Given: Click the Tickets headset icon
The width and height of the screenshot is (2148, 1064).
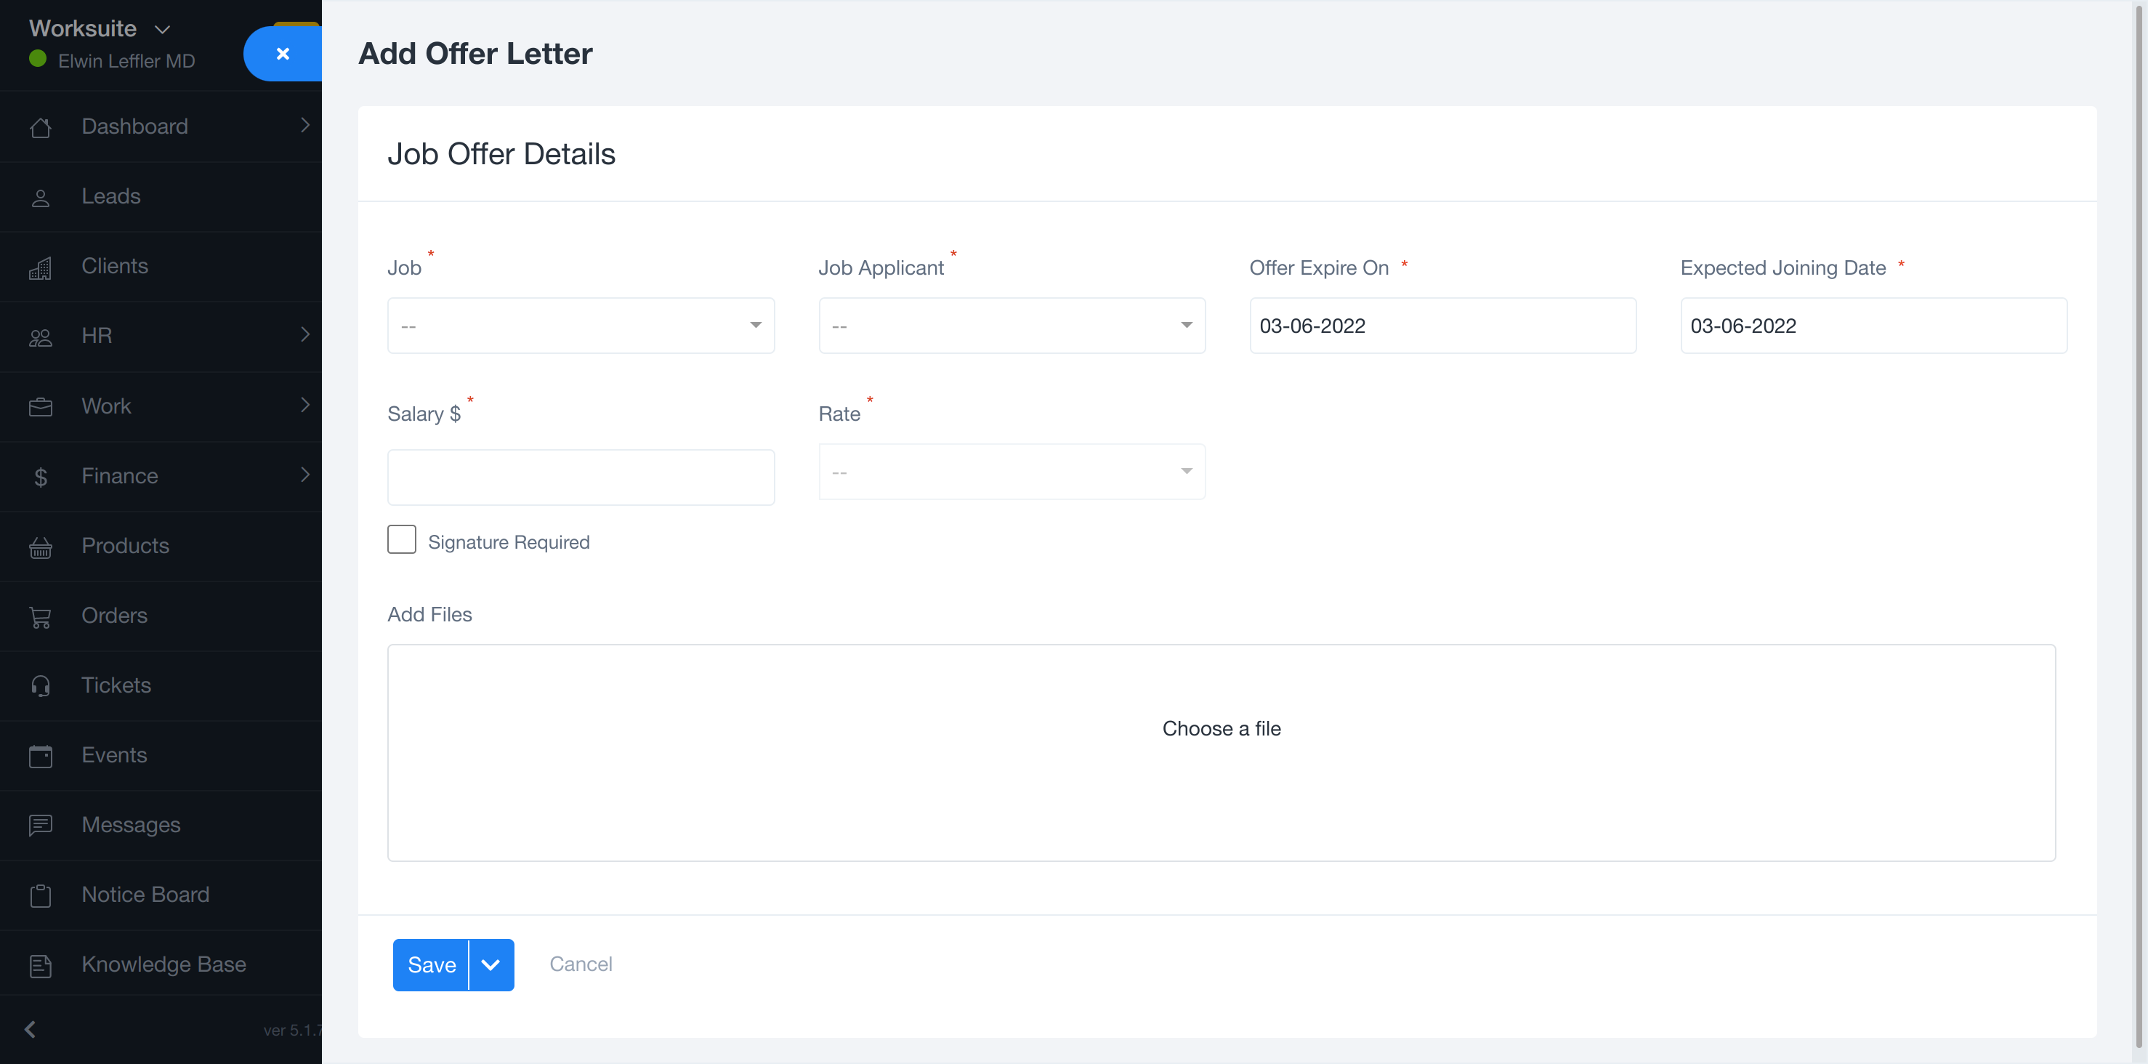Looking at the screenshot, I should [40, 686].
